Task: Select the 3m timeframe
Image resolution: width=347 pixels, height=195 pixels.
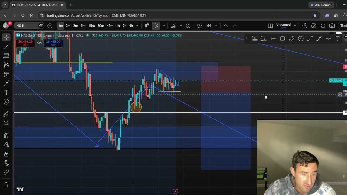Action: click(76, 26)
